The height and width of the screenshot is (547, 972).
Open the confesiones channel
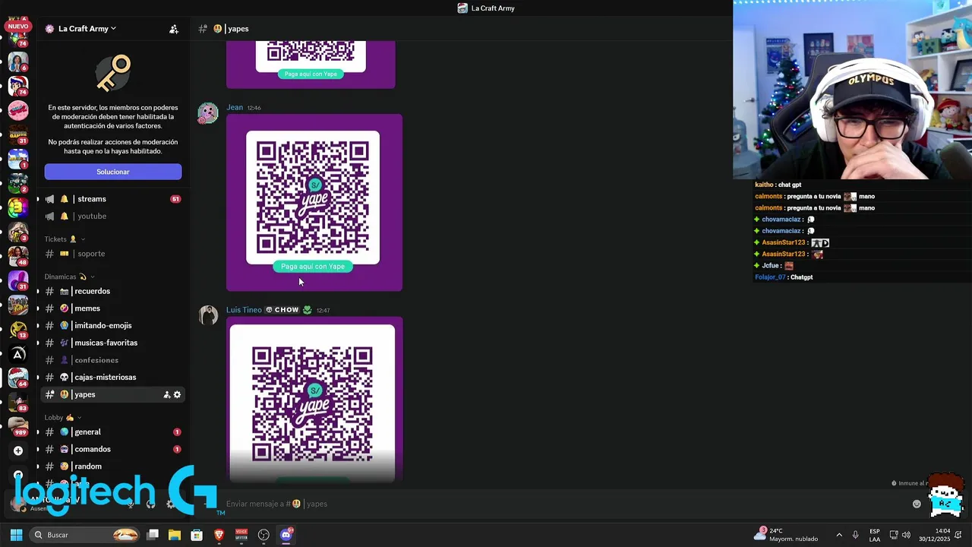[112, 360]
